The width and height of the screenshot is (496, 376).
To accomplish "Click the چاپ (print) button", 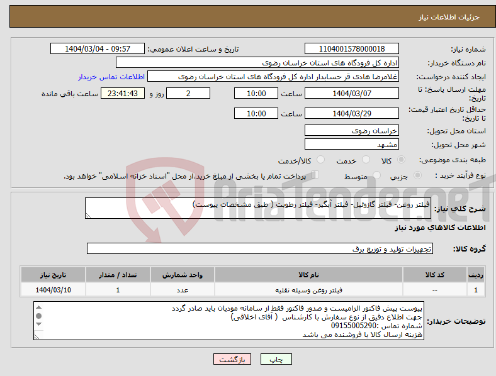I will (276, 359).
